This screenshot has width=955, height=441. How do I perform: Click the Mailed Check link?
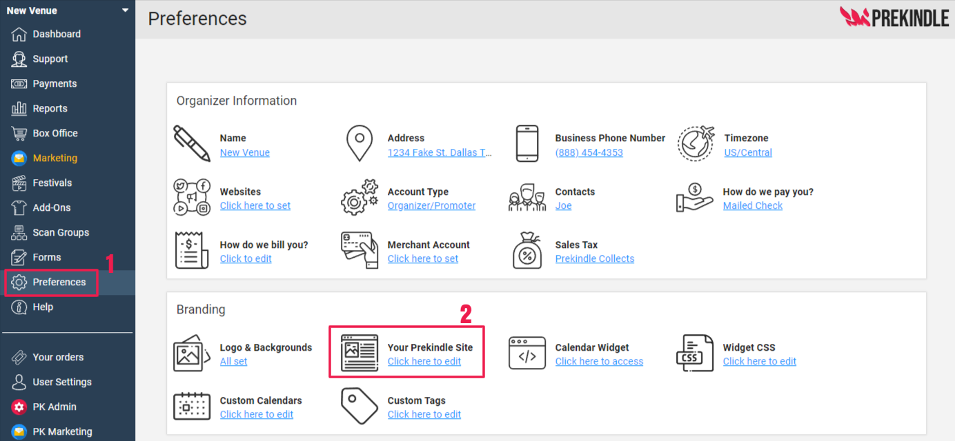[x=753, y=205]
